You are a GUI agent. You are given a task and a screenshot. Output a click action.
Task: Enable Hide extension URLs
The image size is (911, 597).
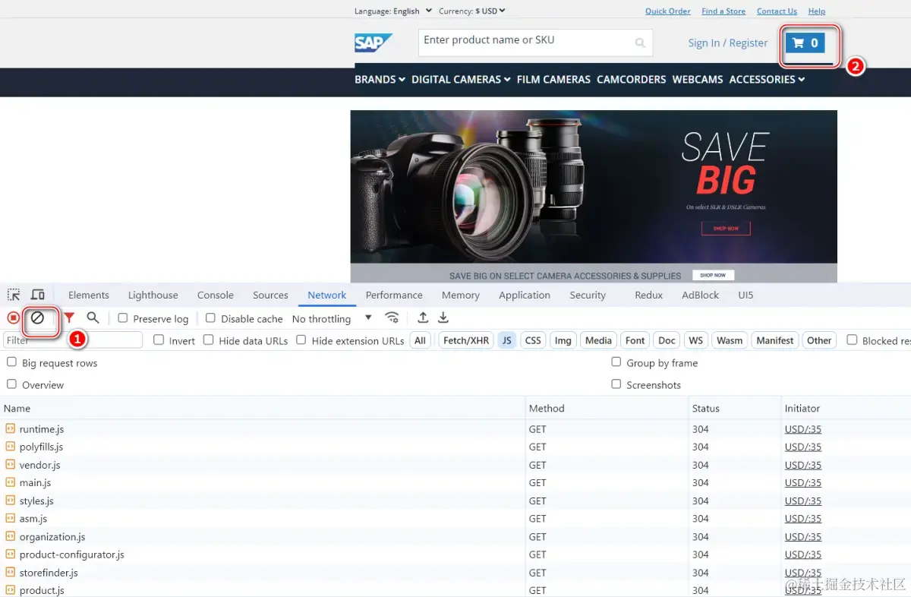301,340
